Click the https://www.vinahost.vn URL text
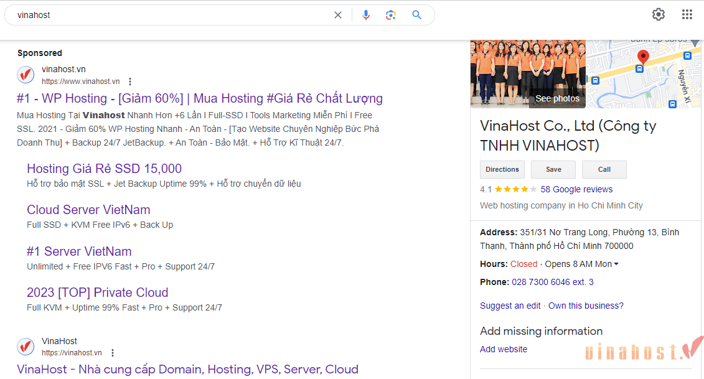This screenshot has width=704, height=379. [81, 82]
